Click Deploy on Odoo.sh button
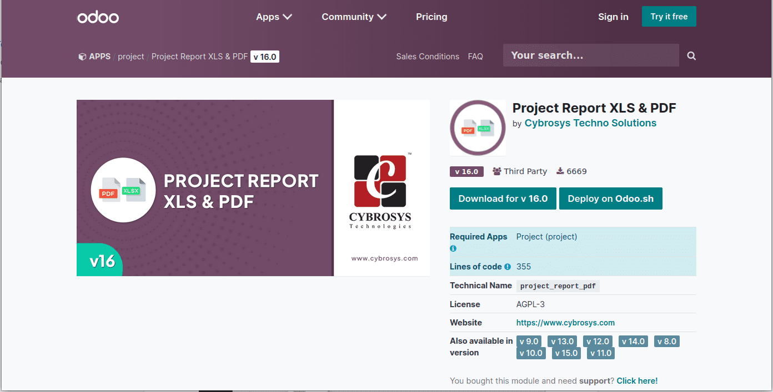773x392 pixels. point(611,198)
